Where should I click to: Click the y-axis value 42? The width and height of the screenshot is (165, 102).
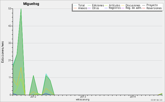point(10,26)
